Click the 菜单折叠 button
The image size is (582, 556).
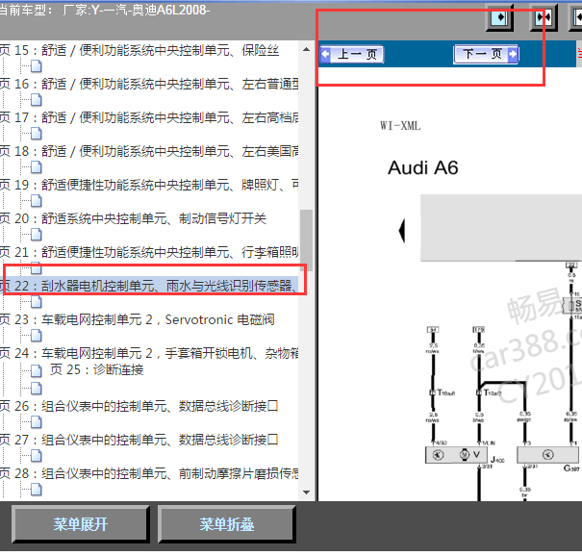226,524
